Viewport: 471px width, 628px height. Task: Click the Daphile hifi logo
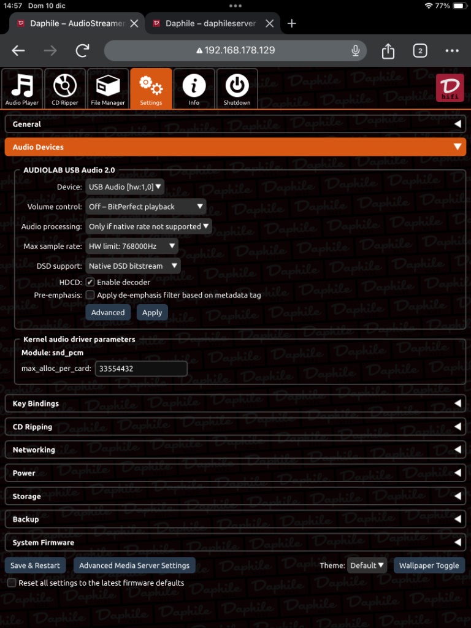(450, 88)
